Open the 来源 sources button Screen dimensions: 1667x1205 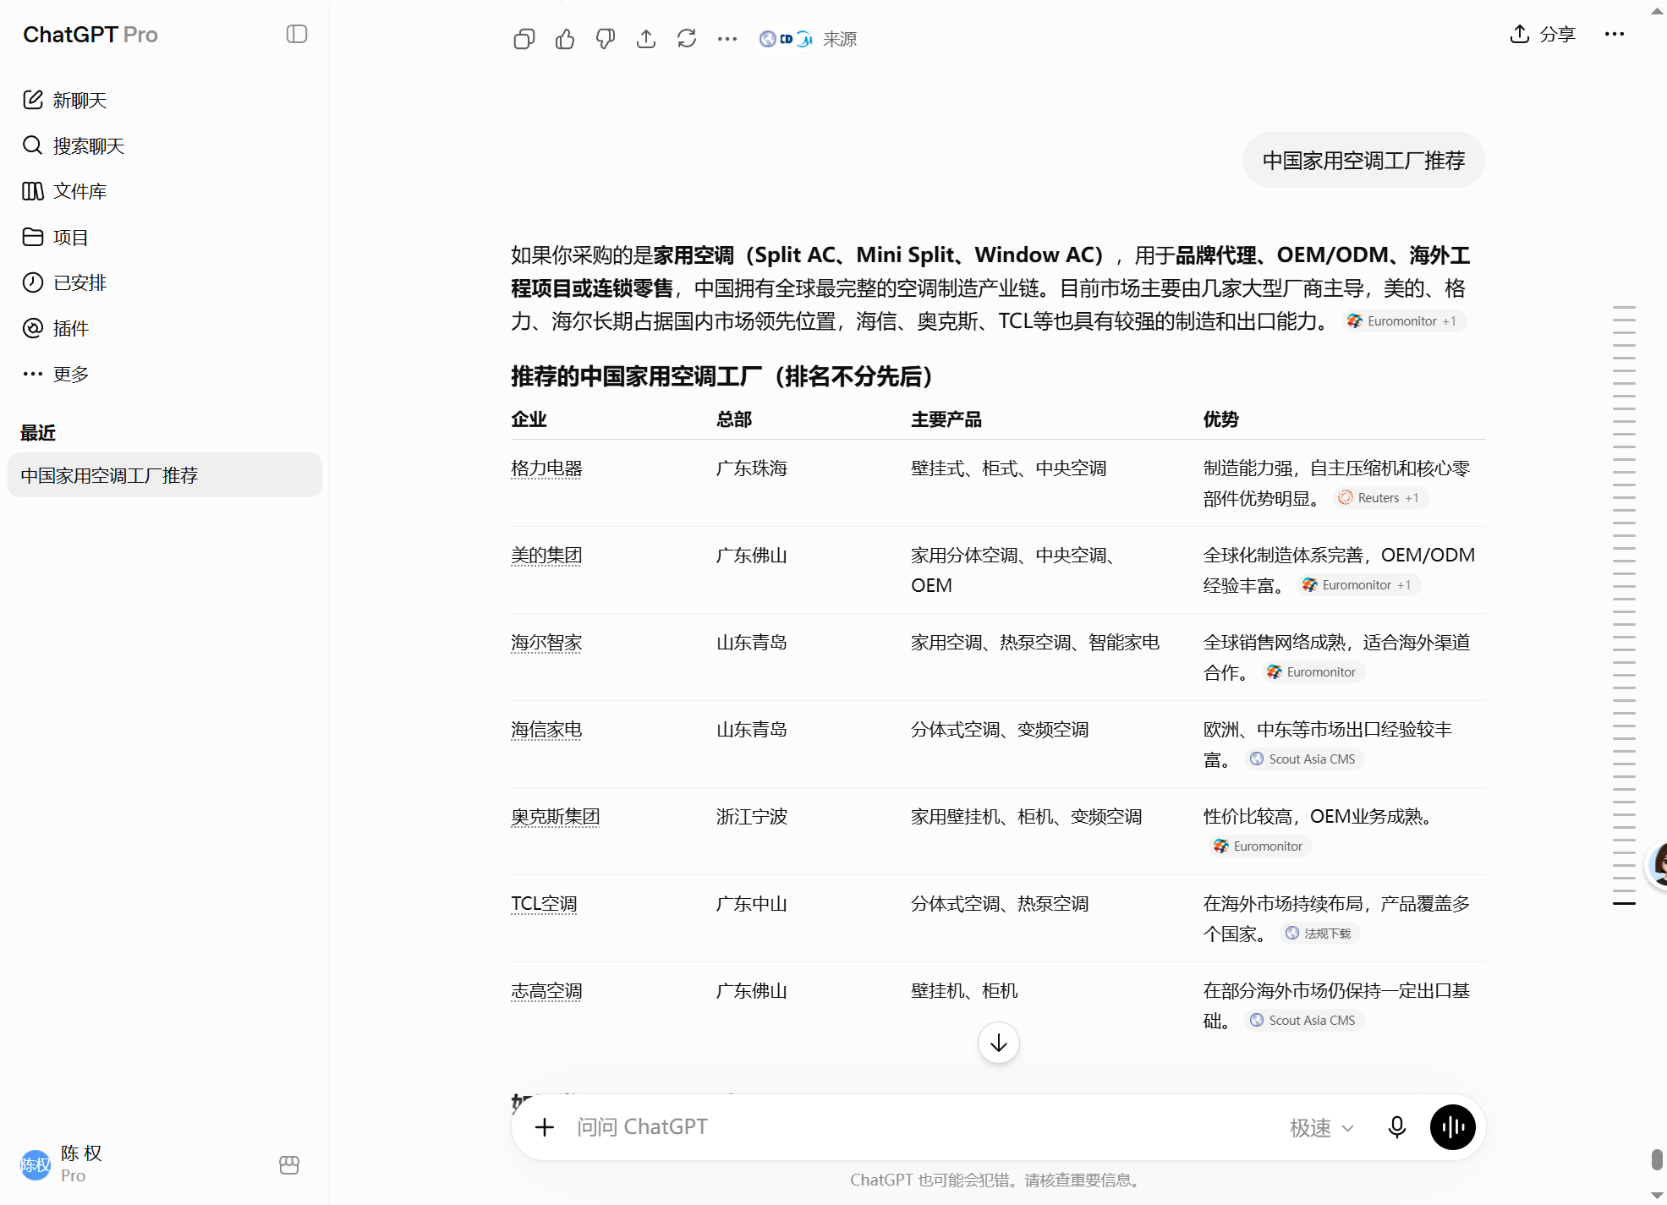click(x=809, y=39)
